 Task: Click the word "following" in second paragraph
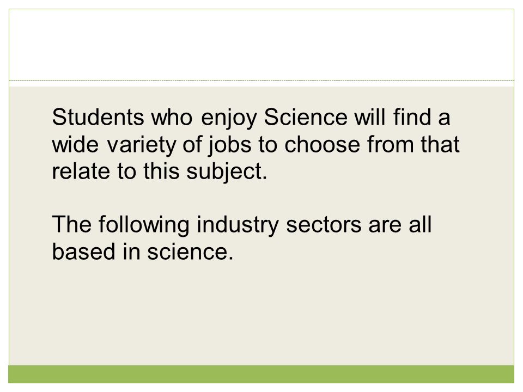(x=144, y=226)
